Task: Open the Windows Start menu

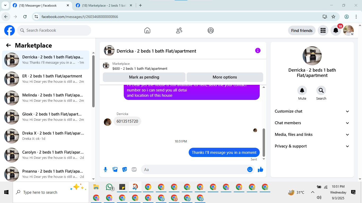Action: pyautogui.click(x=6, y=192)
